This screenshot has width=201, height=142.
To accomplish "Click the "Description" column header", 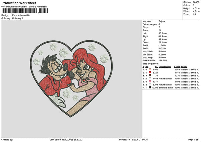I will pos(165,67).
